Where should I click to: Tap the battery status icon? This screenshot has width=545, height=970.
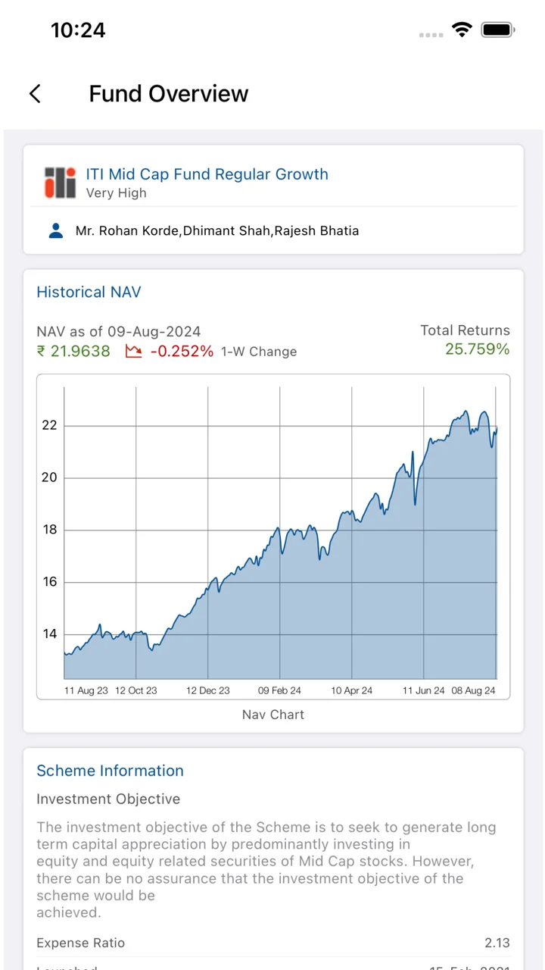498,30
